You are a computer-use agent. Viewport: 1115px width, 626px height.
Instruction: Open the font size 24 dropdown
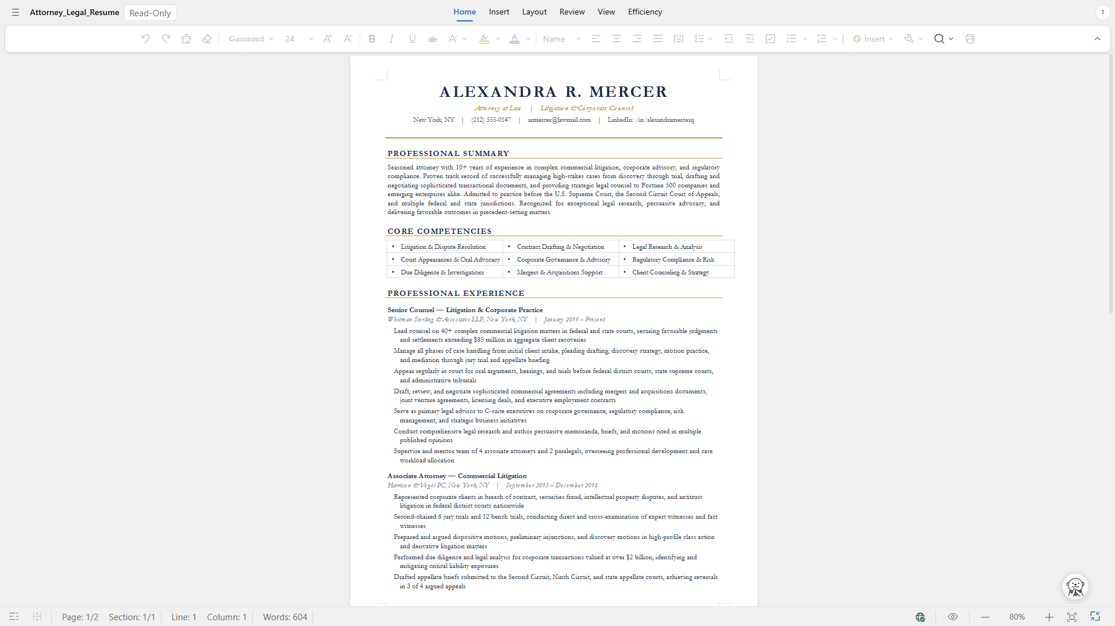pyautogui.click(x=299, y=39)
